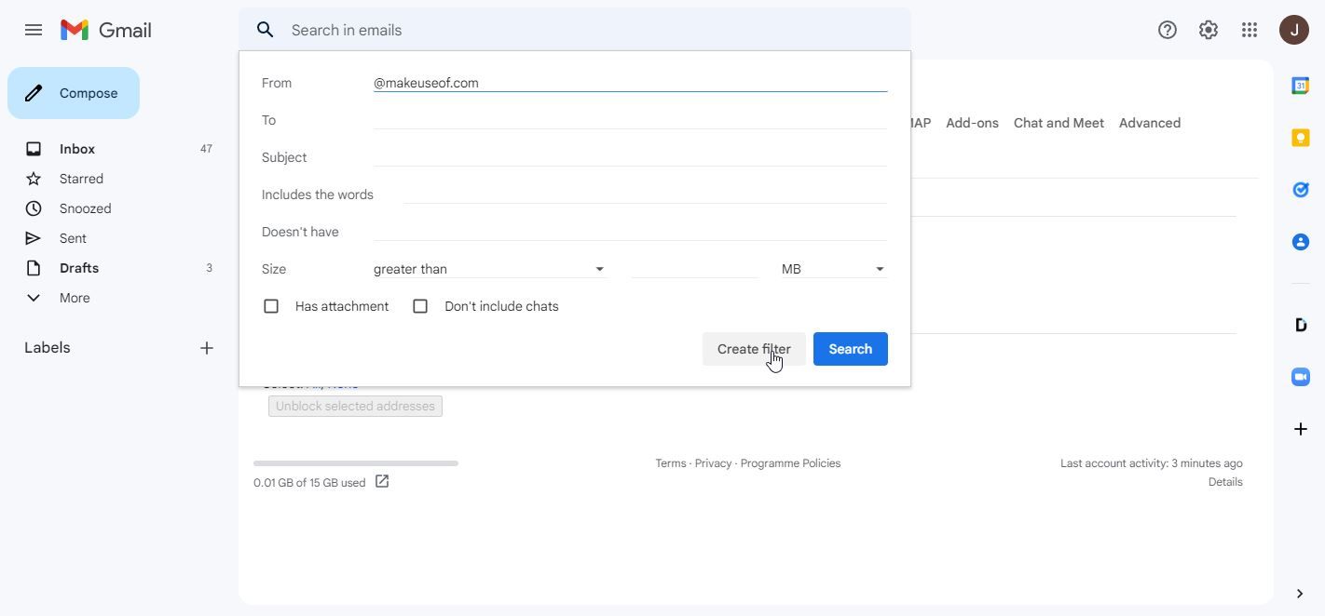Screen dimensions: 1325x616
Task: Launch the Zoom add-on in the sidebar
Action: point(1300,377)
